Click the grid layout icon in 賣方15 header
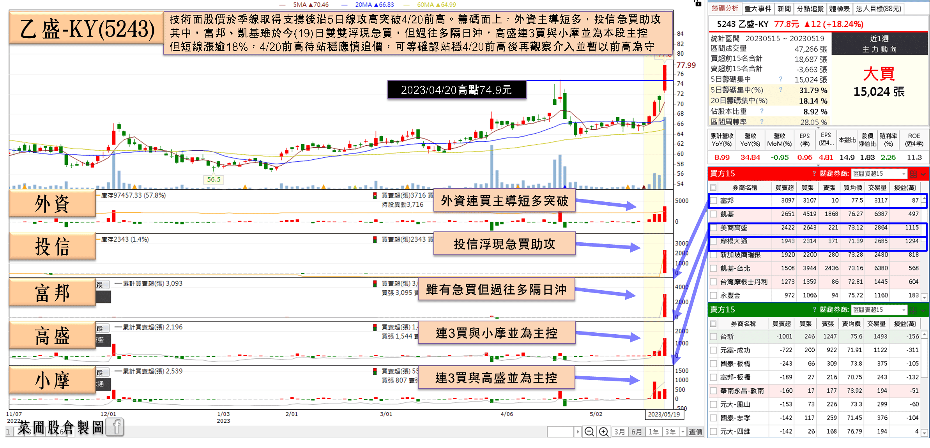 [913, 310]
